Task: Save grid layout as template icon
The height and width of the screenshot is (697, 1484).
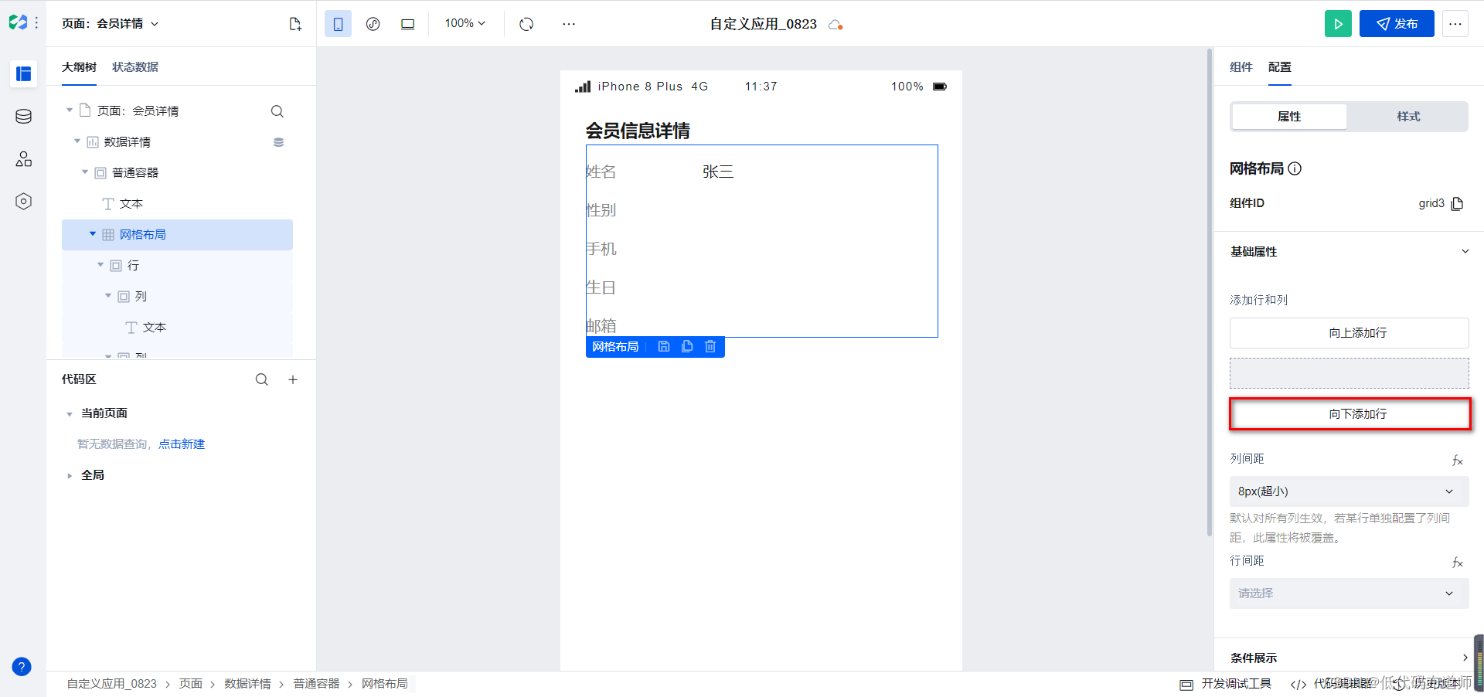Action: point(663,347)
